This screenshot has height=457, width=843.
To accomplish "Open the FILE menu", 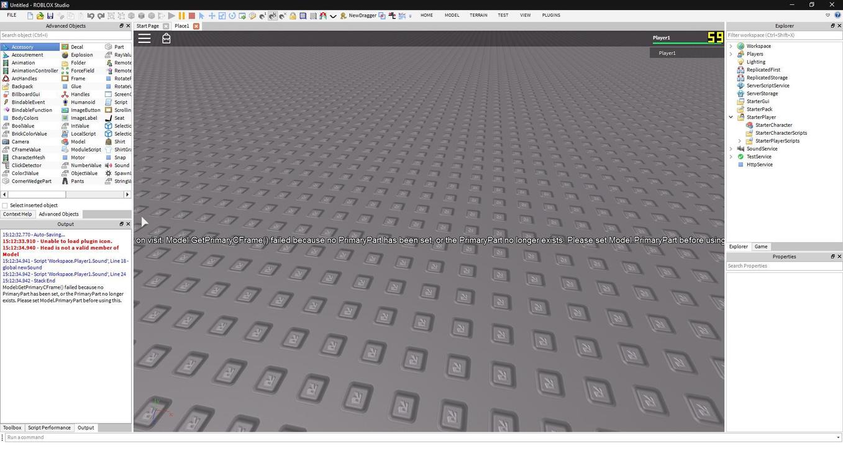I will point(11,15).
